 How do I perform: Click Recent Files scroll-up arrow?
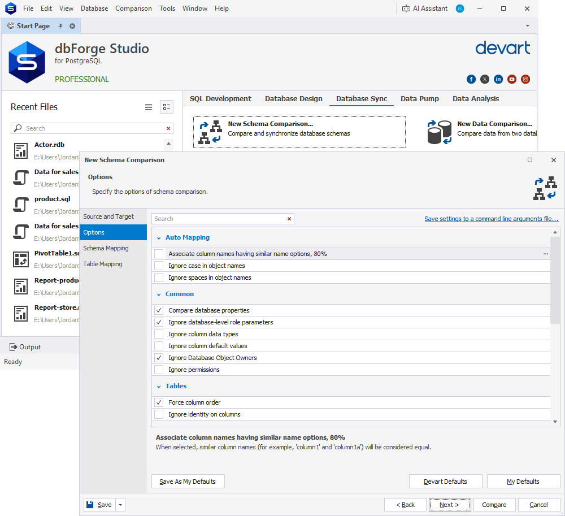click(x=168, y=144)
